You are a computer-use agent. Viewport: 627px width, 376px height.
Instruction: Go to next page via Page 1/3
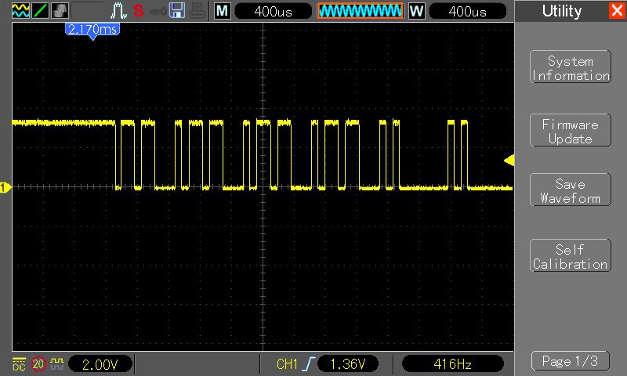(570, 361)
